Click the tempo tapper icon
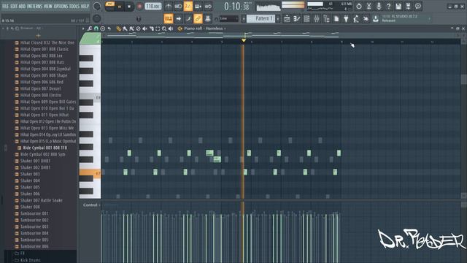Screen dimensions: 467x263 click(x=356, y=19)
